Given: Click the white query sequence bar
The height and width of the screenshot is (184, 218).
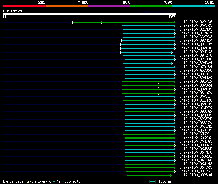Looking at the screenshot, I should click(90, 14).
